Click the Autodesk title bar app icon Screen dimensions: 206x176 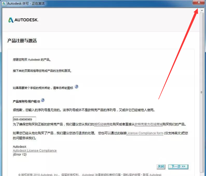point(4,4)
